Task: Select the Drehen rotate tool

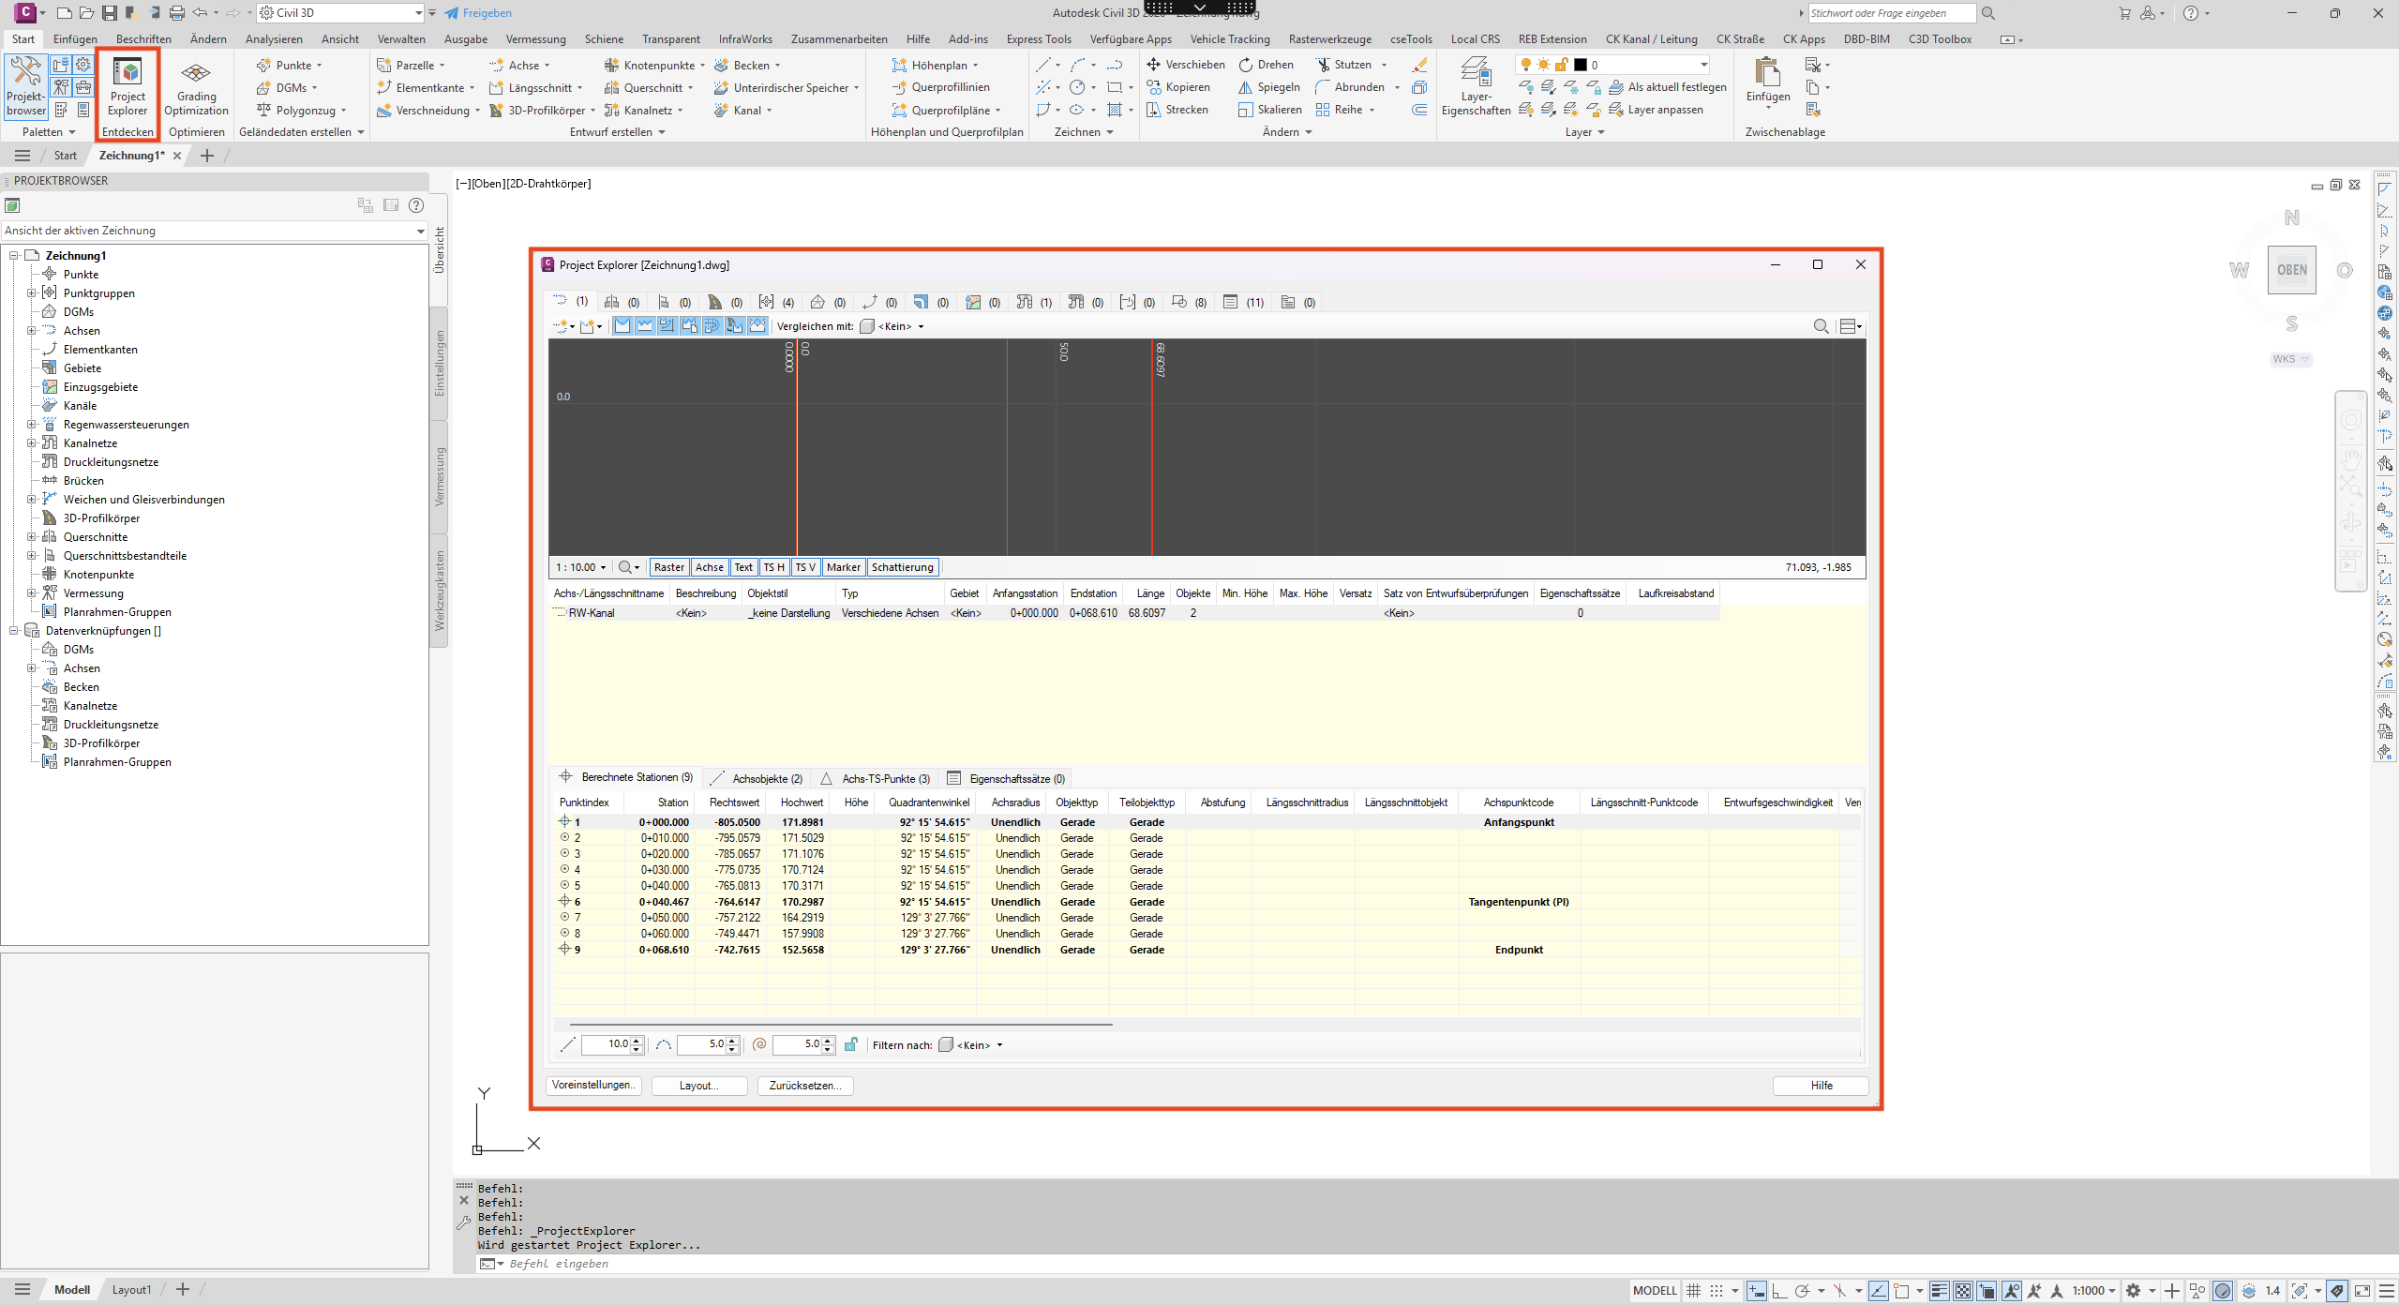Action: pos(1267,65)
